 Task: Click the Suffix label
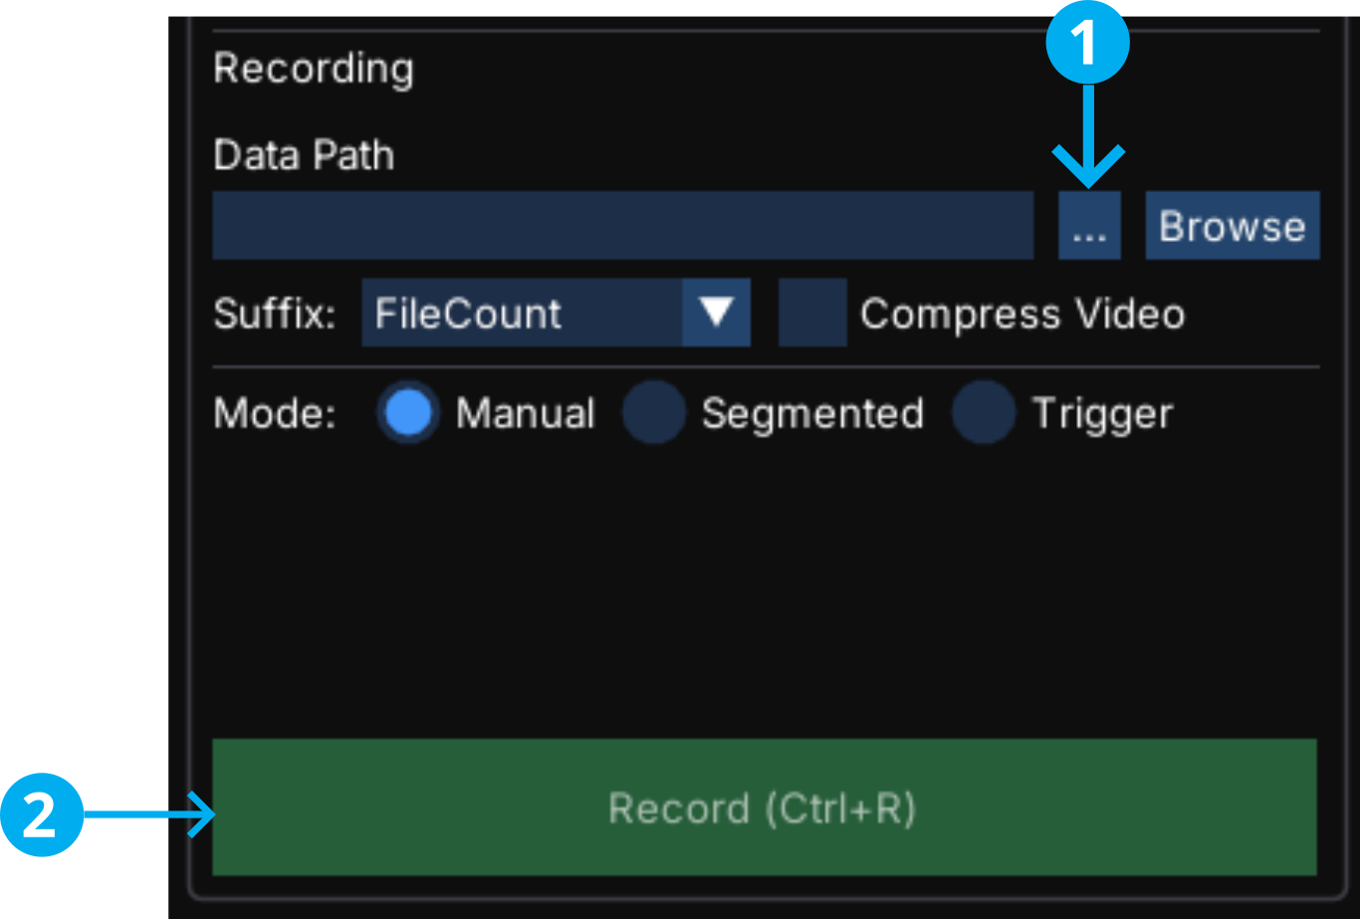tap(274, 314)
